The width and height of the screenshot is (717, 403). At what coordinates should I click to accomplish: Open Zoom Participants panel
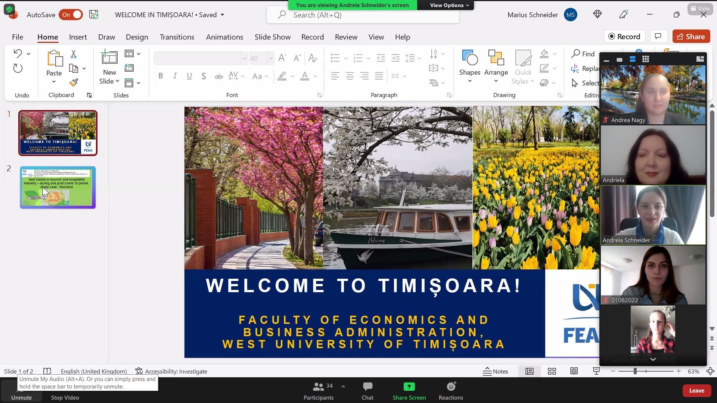tap(319, 391)
